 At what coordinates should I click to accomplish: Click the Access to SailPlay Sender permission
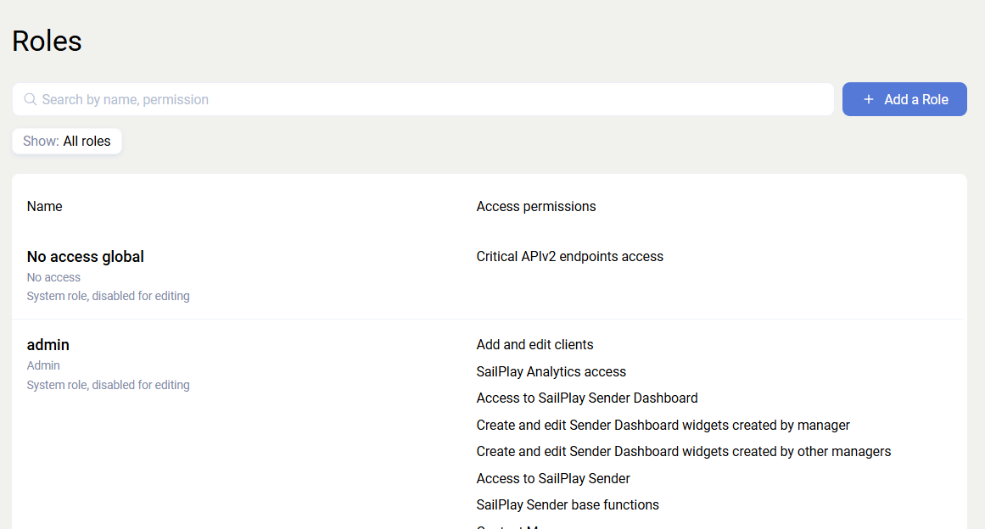click(553, 479)
